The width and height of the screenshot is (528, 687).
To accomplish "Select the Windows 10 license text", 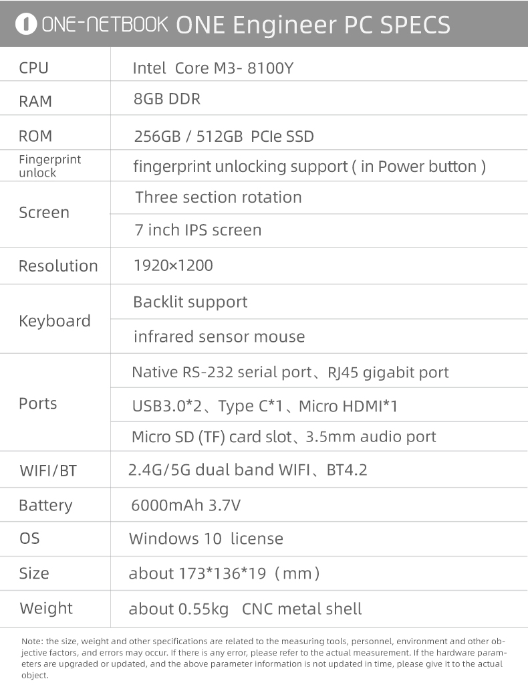I will pyautogui.click(x=206, y=538).
